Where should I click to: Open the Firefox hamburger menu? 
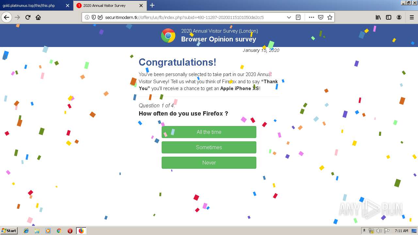(x=412, y=17)
